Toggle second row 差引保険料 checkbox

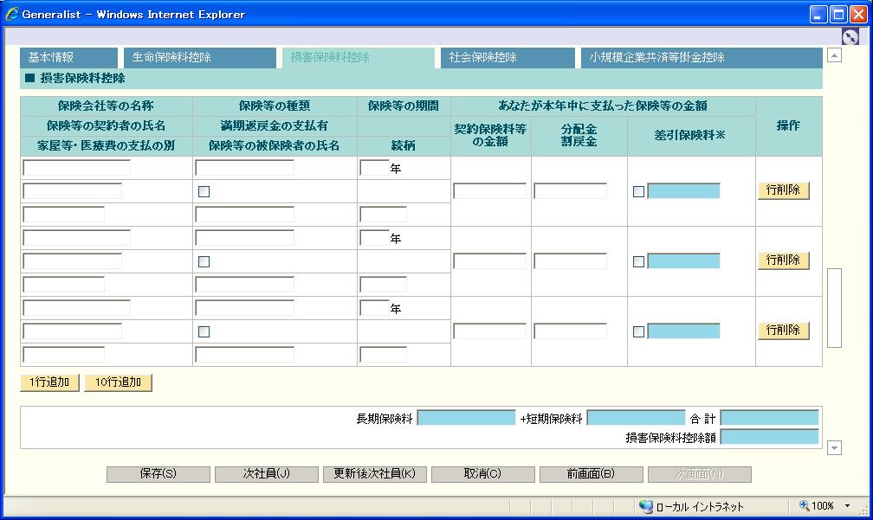pyautogui.click(x=639, y=262)
